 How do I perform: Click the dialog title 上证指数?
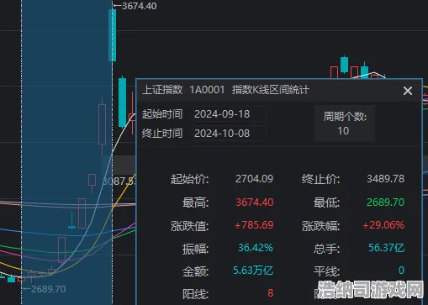click(162, 90)
